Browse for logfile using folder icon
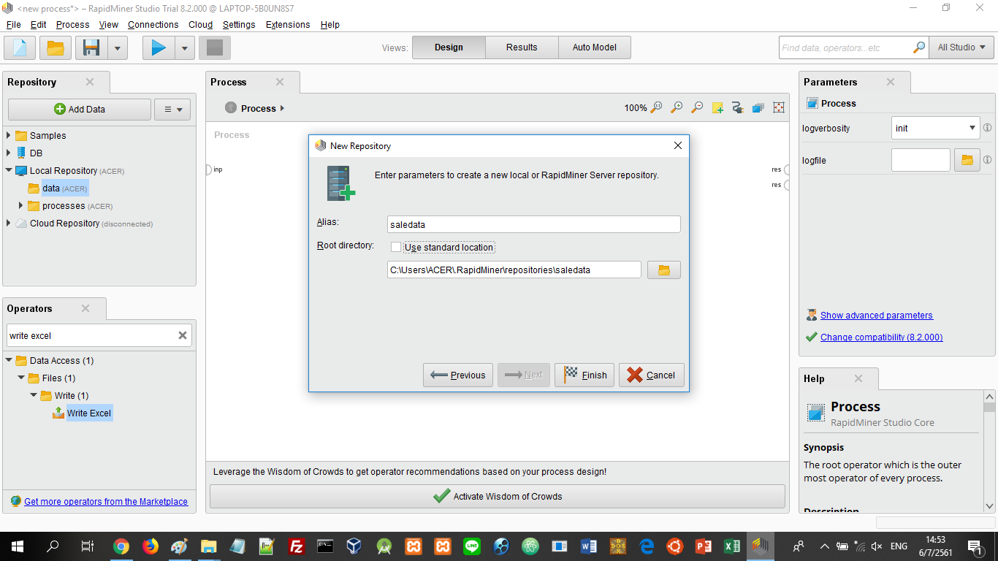The height and width of the screenshot is (561, 998). click(x=967, y=160)
